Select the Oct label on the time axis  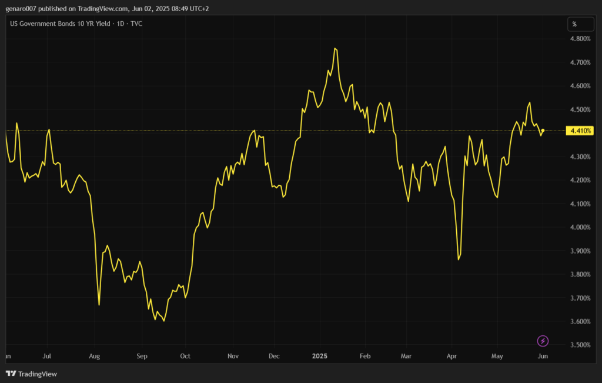185,356
